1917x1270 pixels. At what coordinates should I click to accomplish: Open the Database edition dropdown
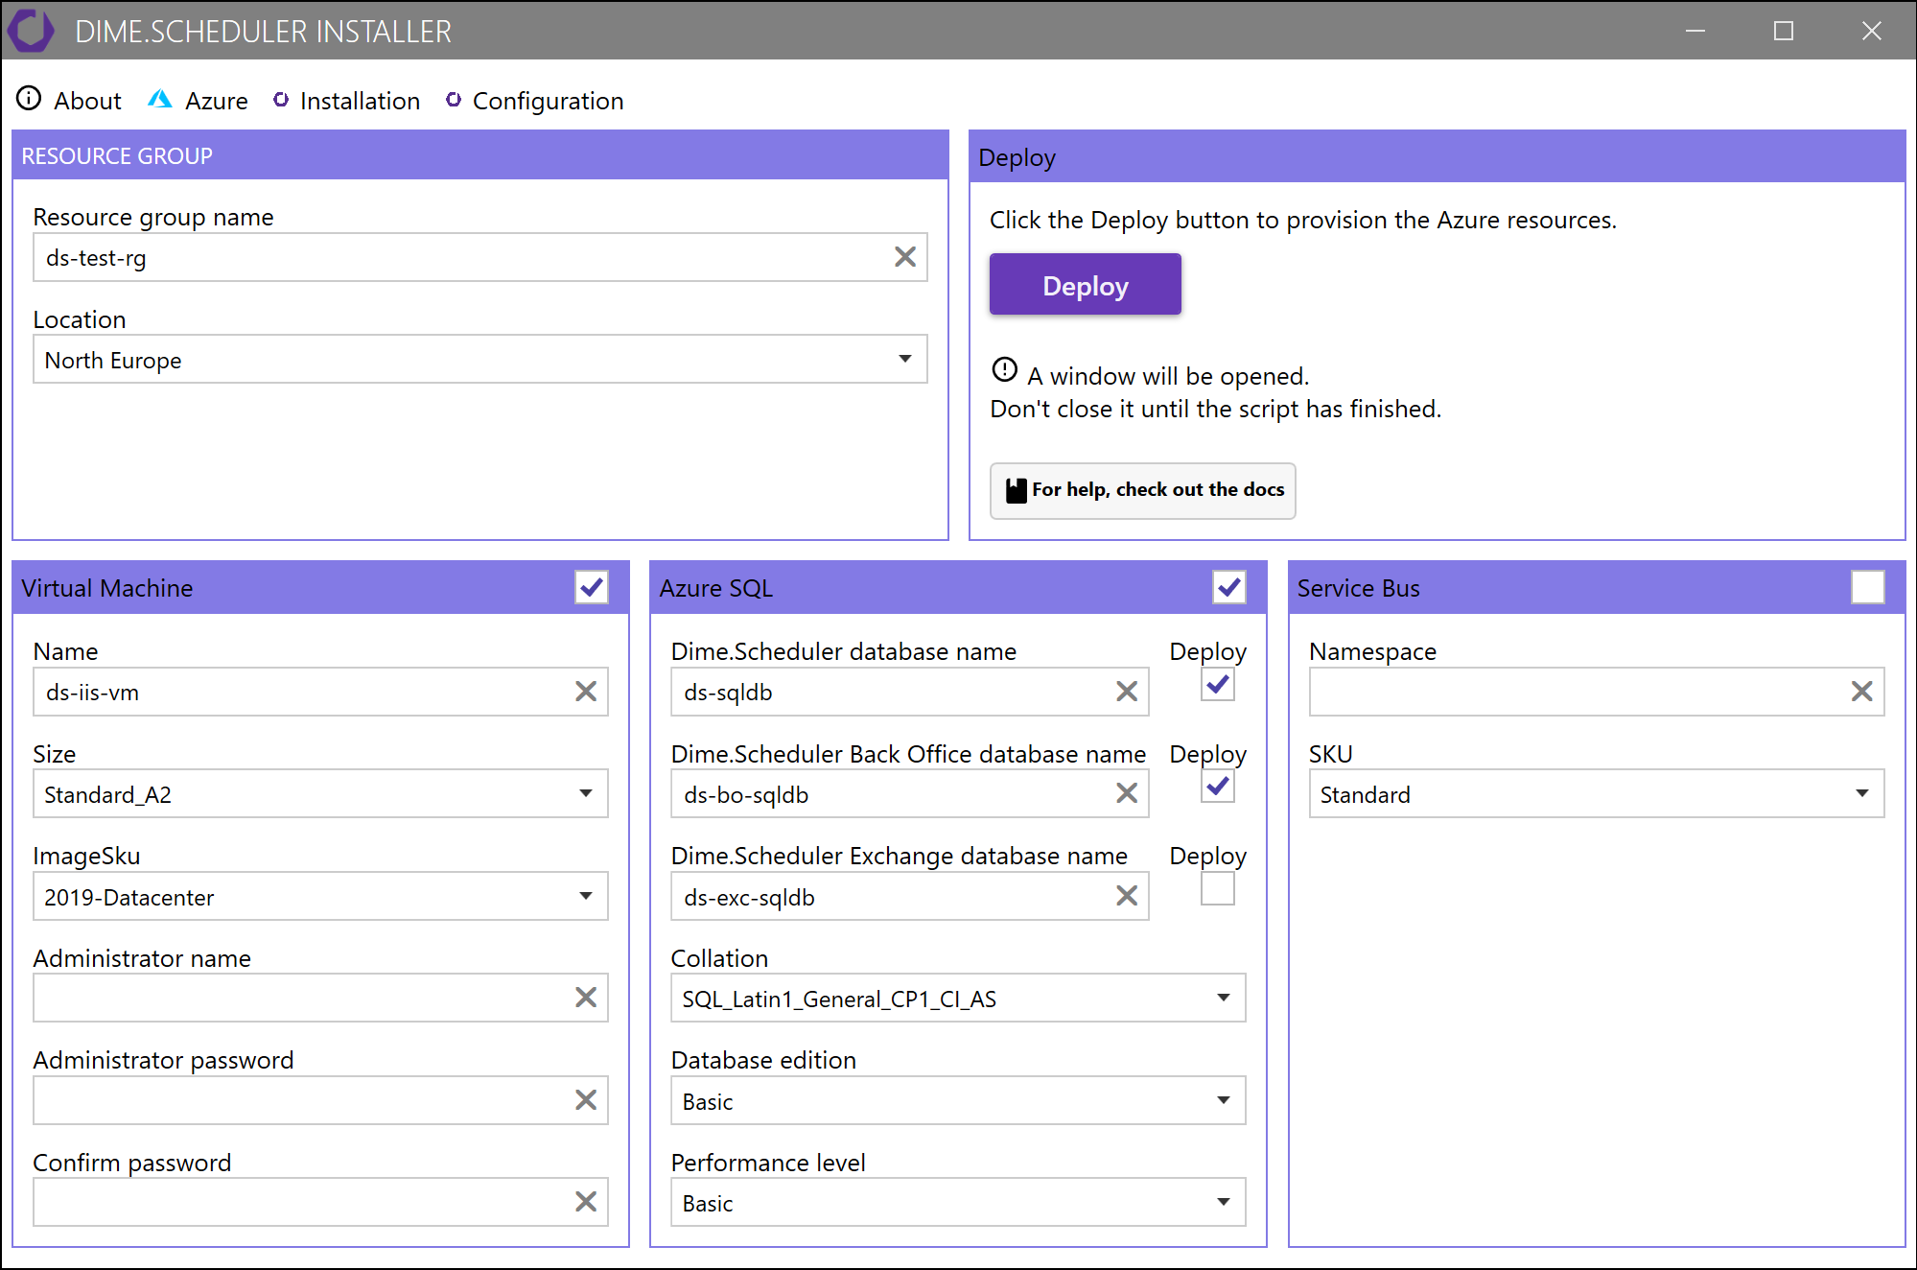pyautogui.click(x=958, y=1100)
